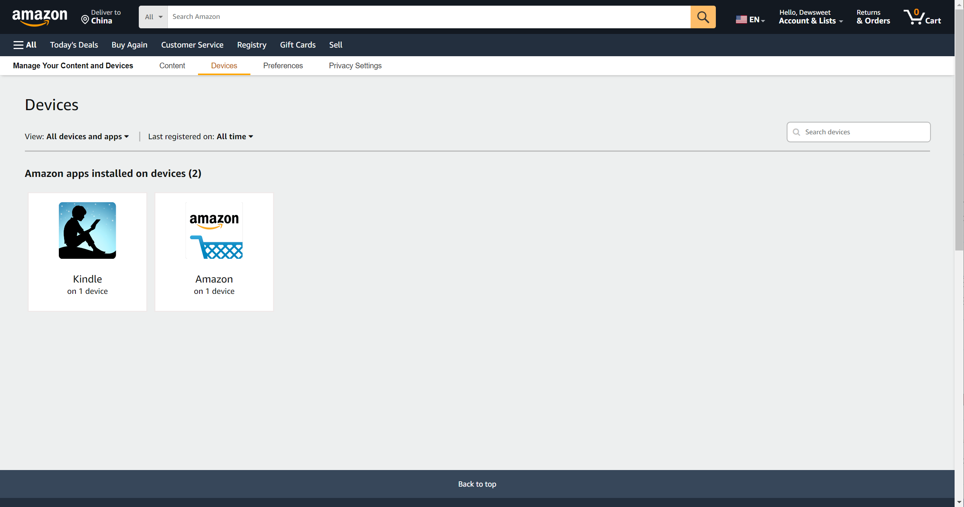
Task: Open Registry page
Action: coord(252,45)
